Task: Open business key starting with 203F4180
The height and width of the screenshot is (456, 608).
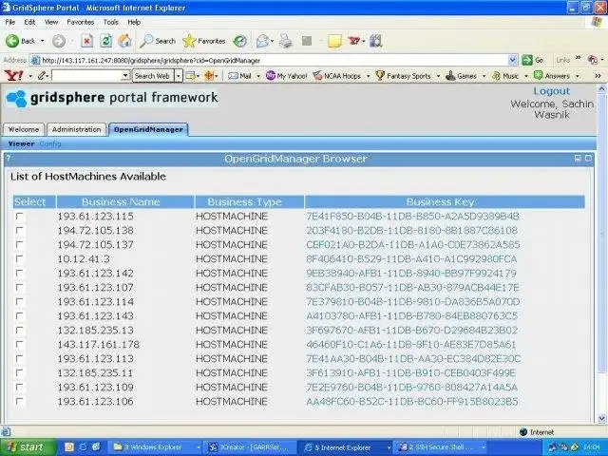Action: pyautogui.click(x=411, y=230)
